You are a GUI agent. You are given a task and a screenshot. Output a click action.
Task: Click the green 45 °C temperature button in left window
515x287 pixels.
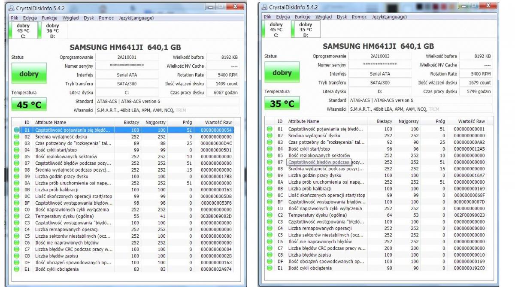click(29, 105)
